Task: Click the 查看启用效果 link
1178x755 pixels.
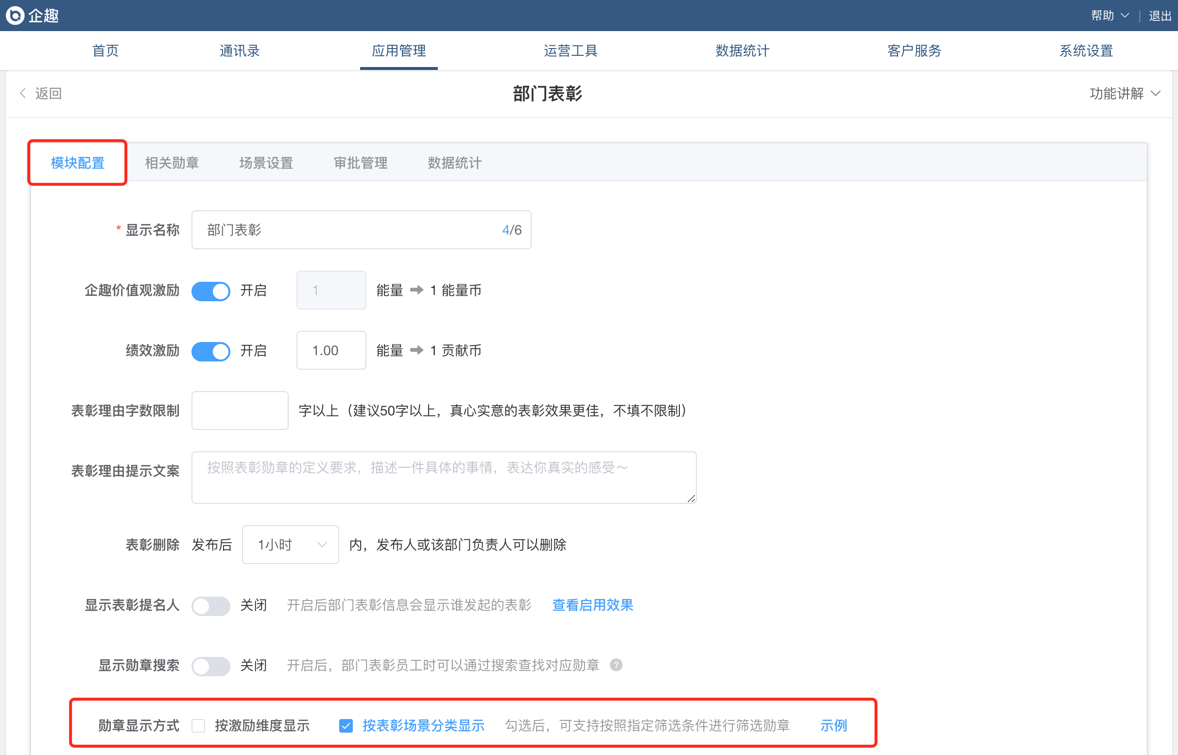Action: [x=592, y=605]
